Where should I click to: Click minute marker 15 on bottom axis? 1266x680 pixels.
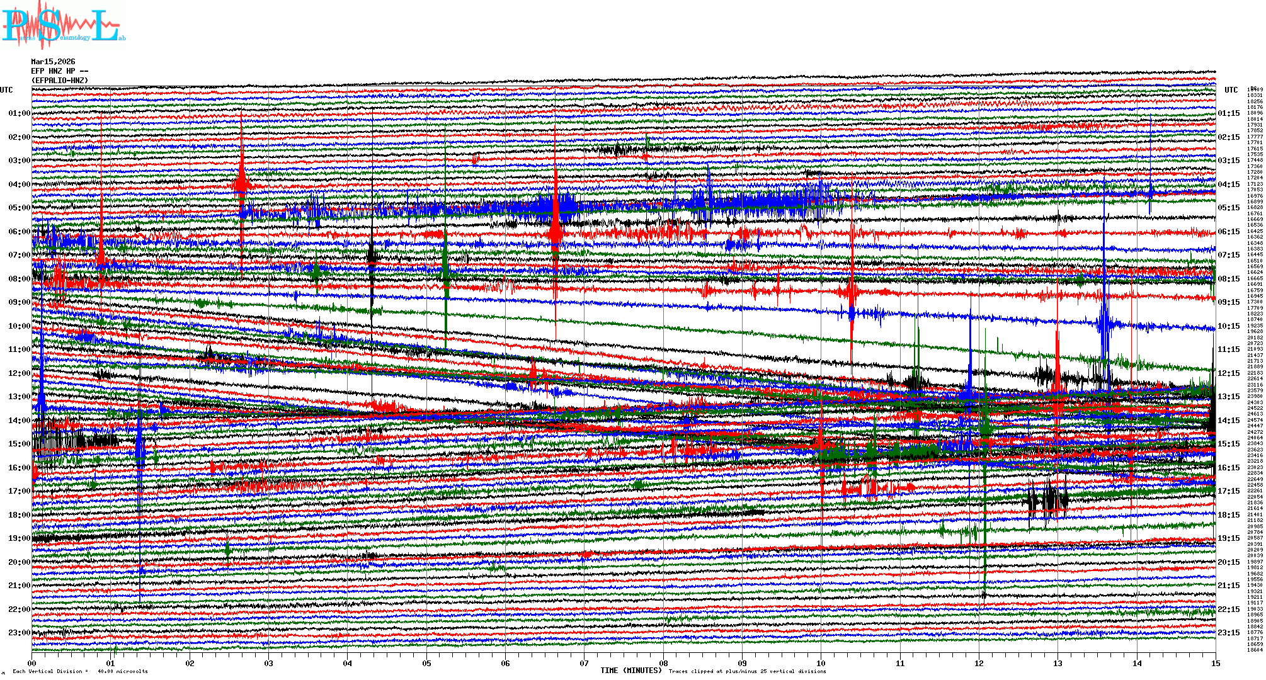[x=1215, y=663]
